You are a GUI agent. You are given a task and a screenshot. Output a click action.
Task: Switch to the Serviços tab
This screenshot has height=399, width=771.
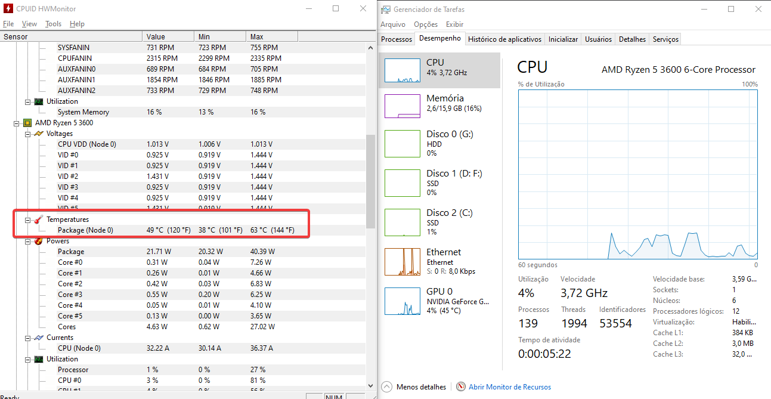(x=665, y=39)
